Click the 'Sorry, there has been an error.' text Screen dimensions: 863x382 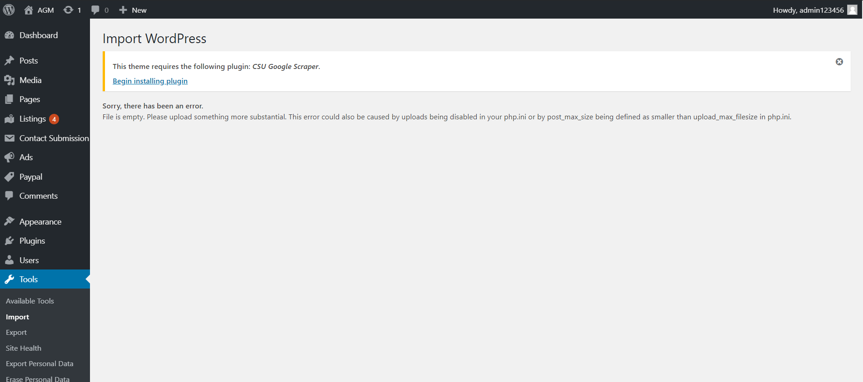[x=153, y=106]
